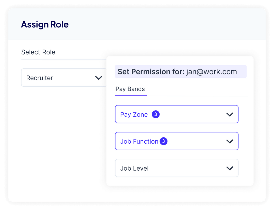
Task: Click the Pay Zone count badge
Action: point(156,114)
